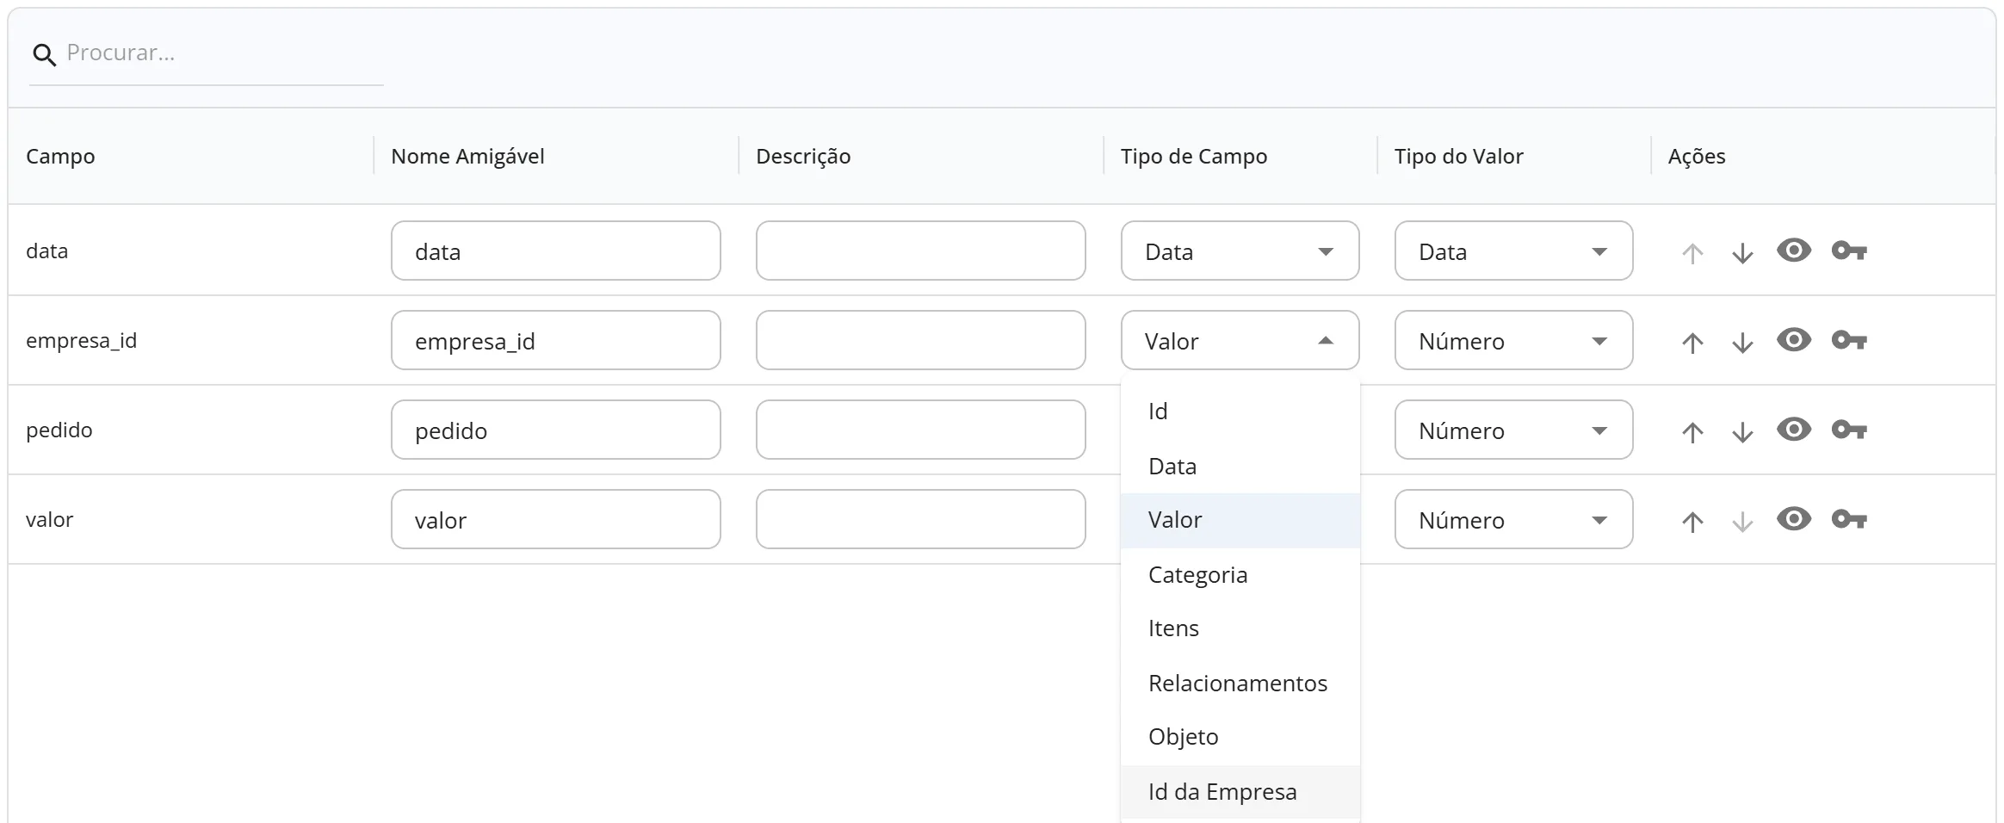
Task: Select Relacionamentos option in dropdown list
Action: (1240, 684)
